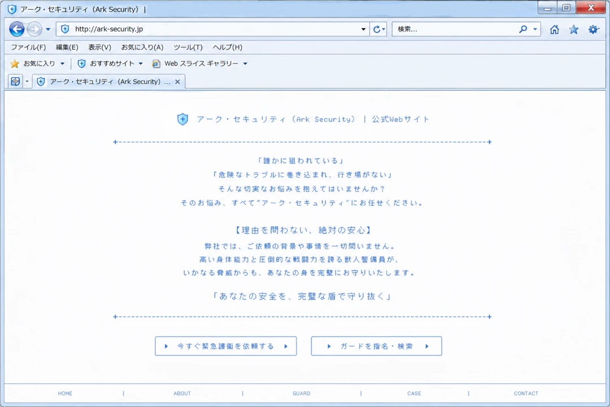Click the text 「誰かに狙われている」
Viewport: 610px width, 407px height.
pyautogui.click(x=301, y=161)
